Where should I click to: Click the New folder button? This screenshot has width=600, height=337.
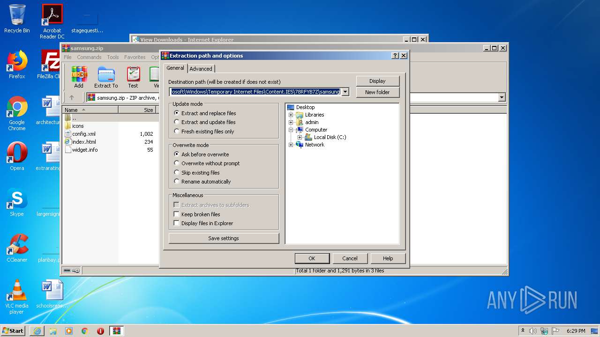click(x=377, y=92)
